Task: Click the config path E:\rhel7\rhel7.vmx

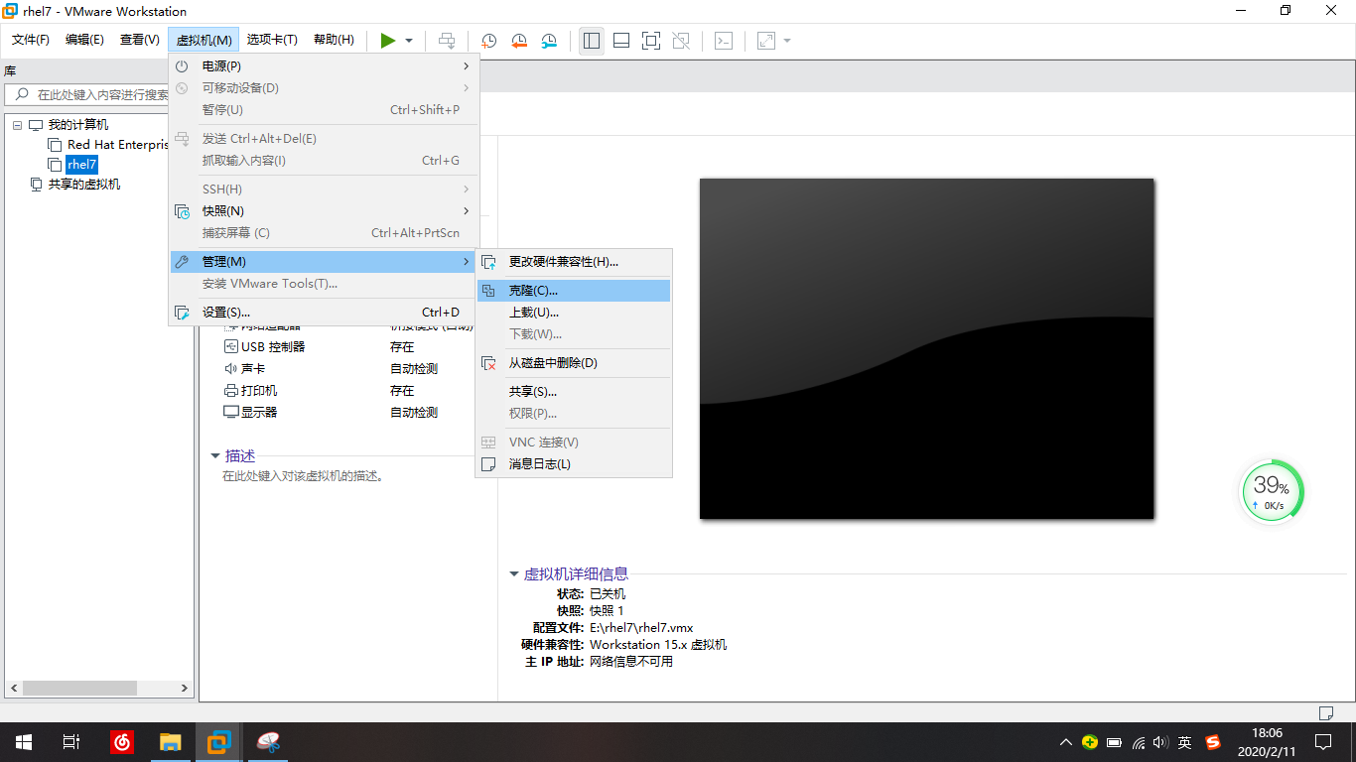Action: tap(641, 628)
